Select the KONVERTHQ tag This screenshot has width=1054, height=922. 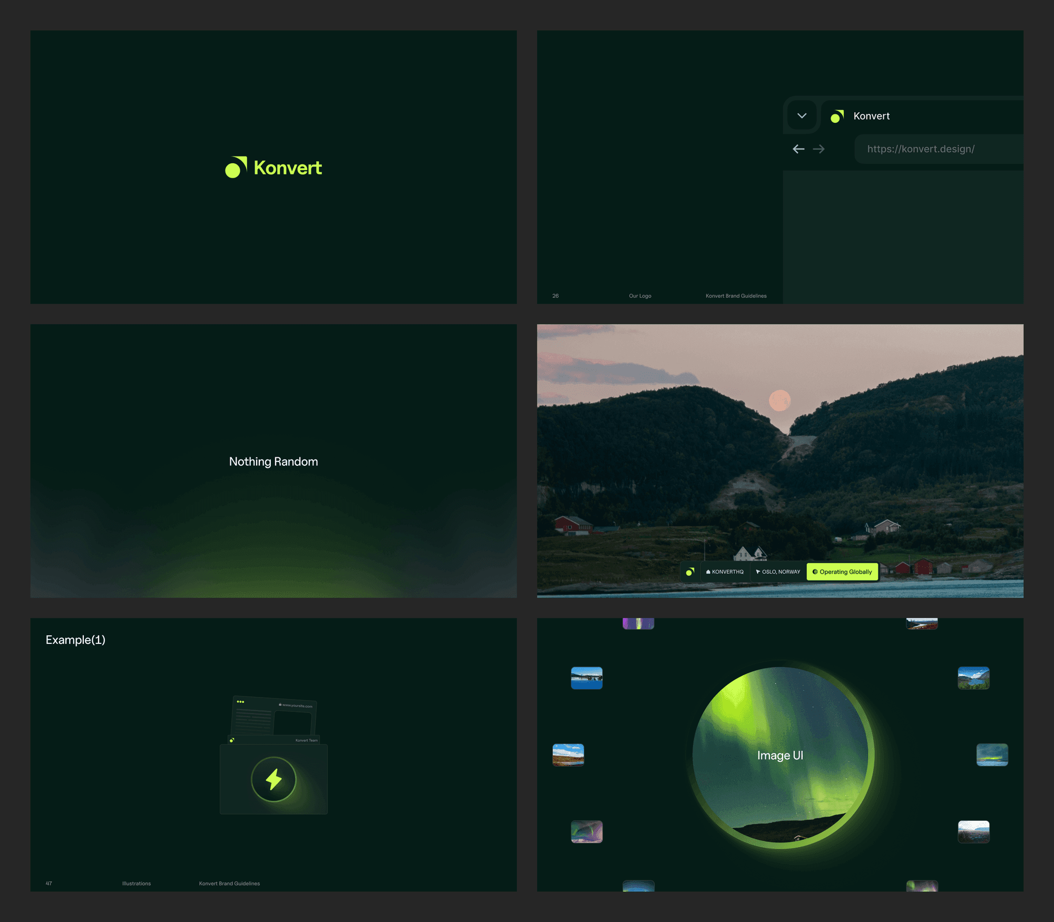(725, 572)
